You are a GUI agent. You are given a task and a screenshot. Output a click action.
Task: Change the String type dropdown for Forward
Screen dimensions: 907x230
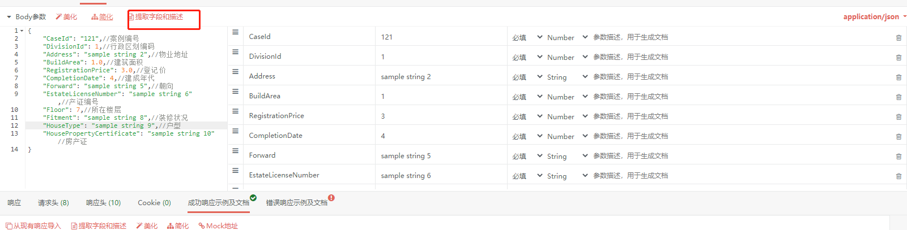click(567, 156)
